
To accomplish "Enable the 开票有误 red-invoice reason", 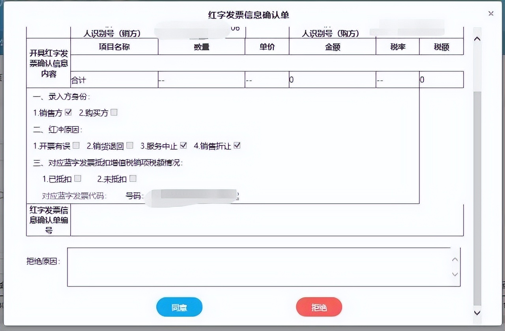I will (76, 145).
